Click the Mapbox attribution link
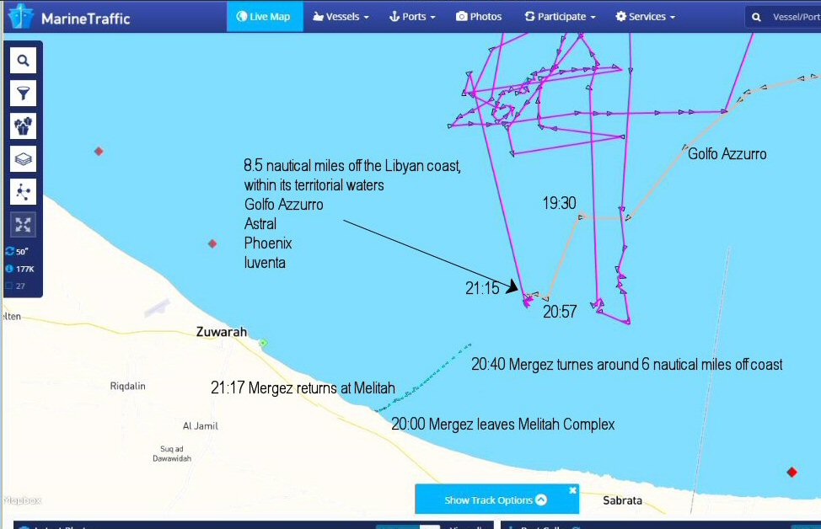Image resolution: width=821 pixels, height=529 pixels. click(x=21, y=500)
